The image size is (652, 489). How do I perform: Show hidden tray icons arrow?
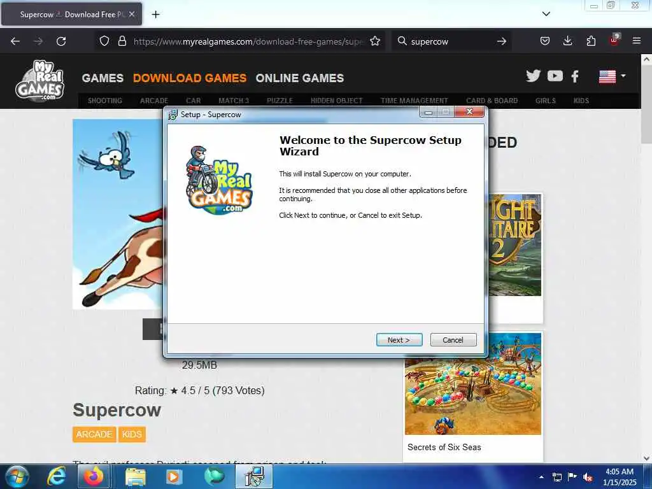541,477
